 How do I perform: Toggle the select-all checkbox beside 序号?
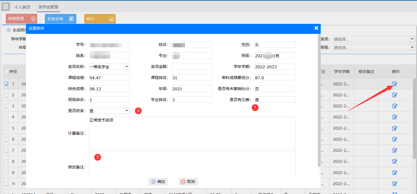coord(7,72)
